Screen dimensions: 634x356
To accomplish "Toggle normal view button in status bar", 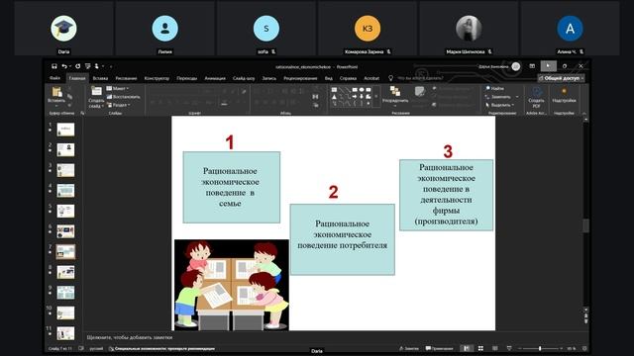I will [467, 348].
